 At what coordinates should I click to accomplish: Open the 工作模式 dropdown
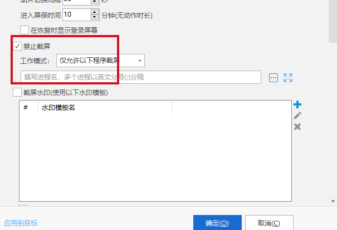coord(100,61)
